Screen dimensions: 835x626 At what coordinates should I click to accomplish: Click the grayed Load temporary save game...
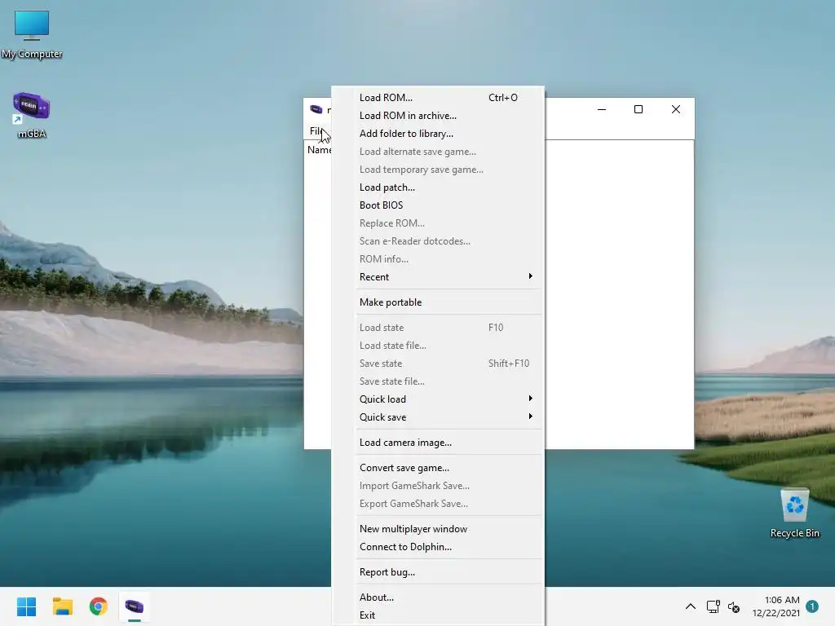pos(438,170)
